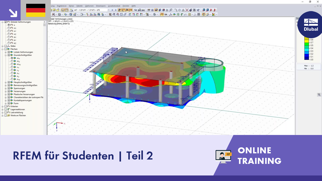Expand the Kontaktspannungen node
This screenshot has width=322, height=181.
[6, 100]
